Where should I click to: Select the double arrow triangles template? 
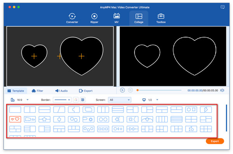(132, 129)
